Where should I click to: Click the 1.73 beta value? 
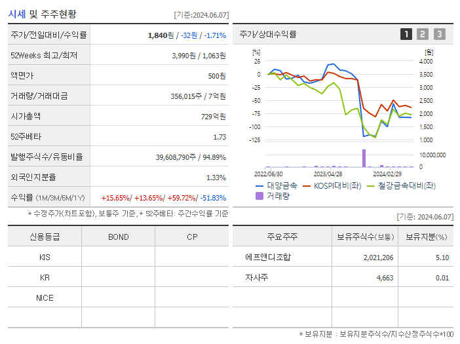(x=220, y=137)
